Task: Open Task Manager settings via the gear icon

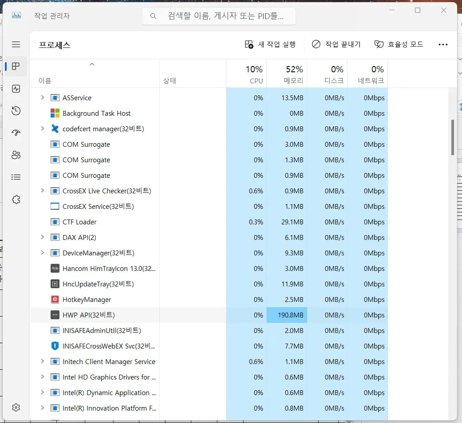Action: 16,407
